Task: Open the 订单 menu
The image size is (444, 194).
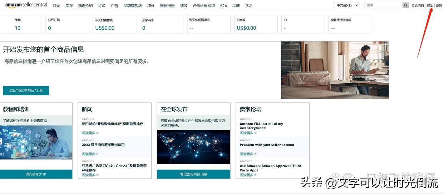Action: click(x=102, y=6)
